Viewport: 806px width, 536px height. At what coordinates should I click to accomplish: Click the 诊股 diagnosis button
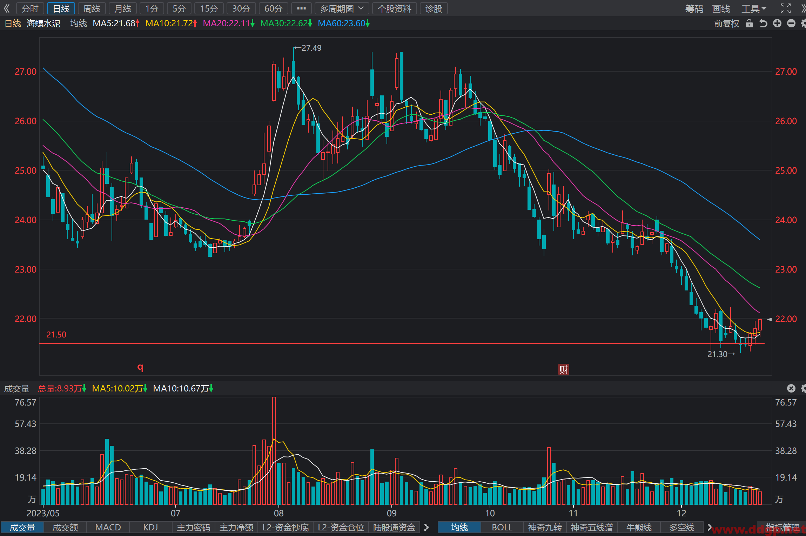tap(434, 8)
